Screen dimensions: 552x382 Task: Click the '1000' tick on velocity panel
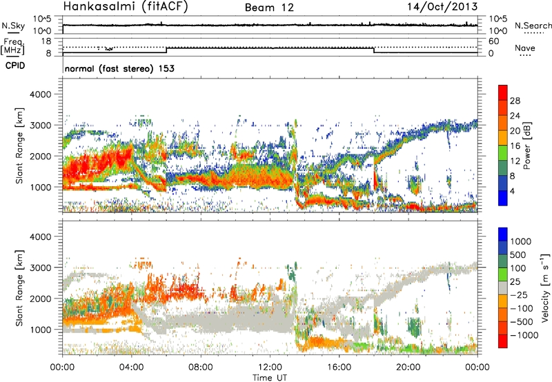coord(41,330)
